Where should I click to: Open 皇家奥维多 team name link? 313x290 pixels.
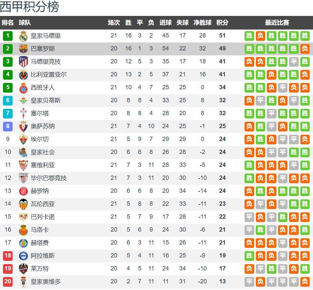click(x=46, y=282)
